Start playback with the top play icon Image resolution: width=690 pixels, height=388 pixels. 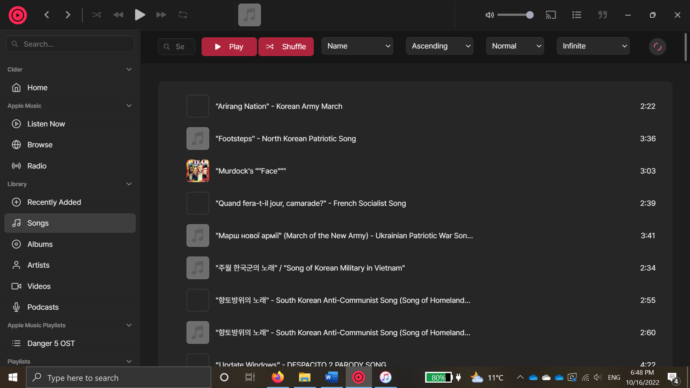[x=140, y=15]
